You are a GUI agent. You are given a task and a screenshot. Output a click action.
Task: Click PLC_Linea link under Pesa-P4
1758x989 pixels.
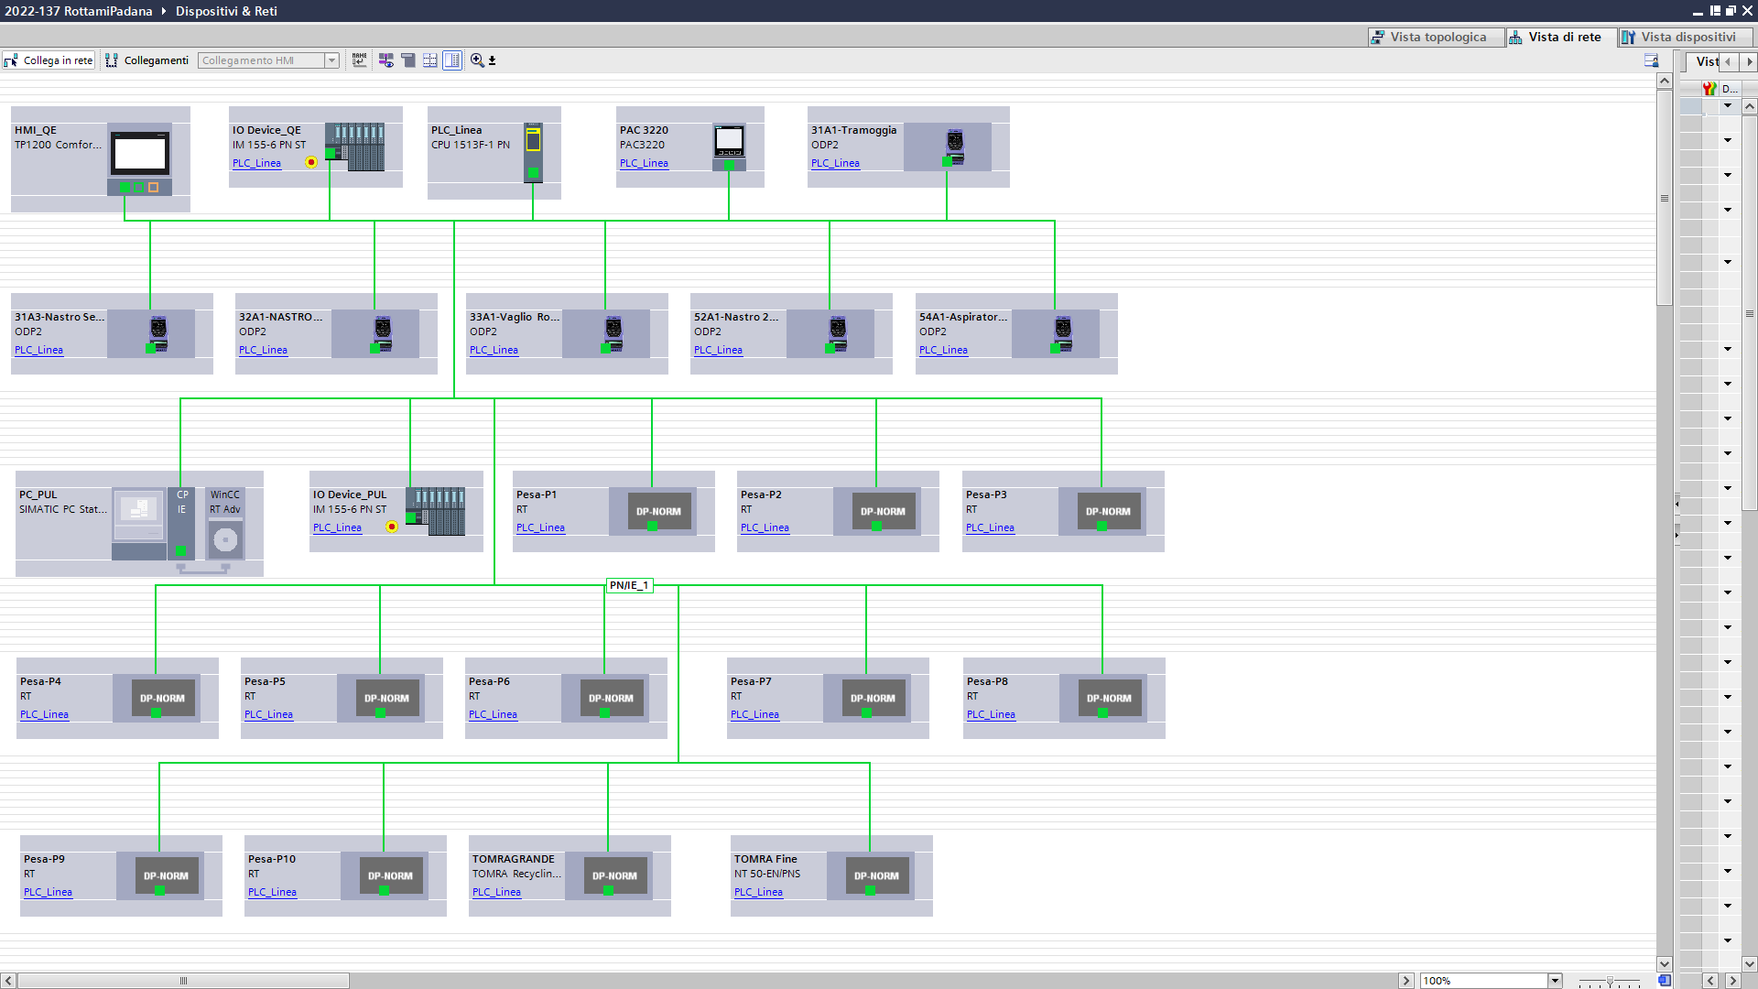click(x=44, y=714)
